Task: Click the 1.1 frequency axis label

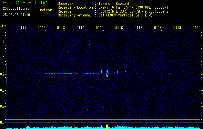Action: click(3, 42)
